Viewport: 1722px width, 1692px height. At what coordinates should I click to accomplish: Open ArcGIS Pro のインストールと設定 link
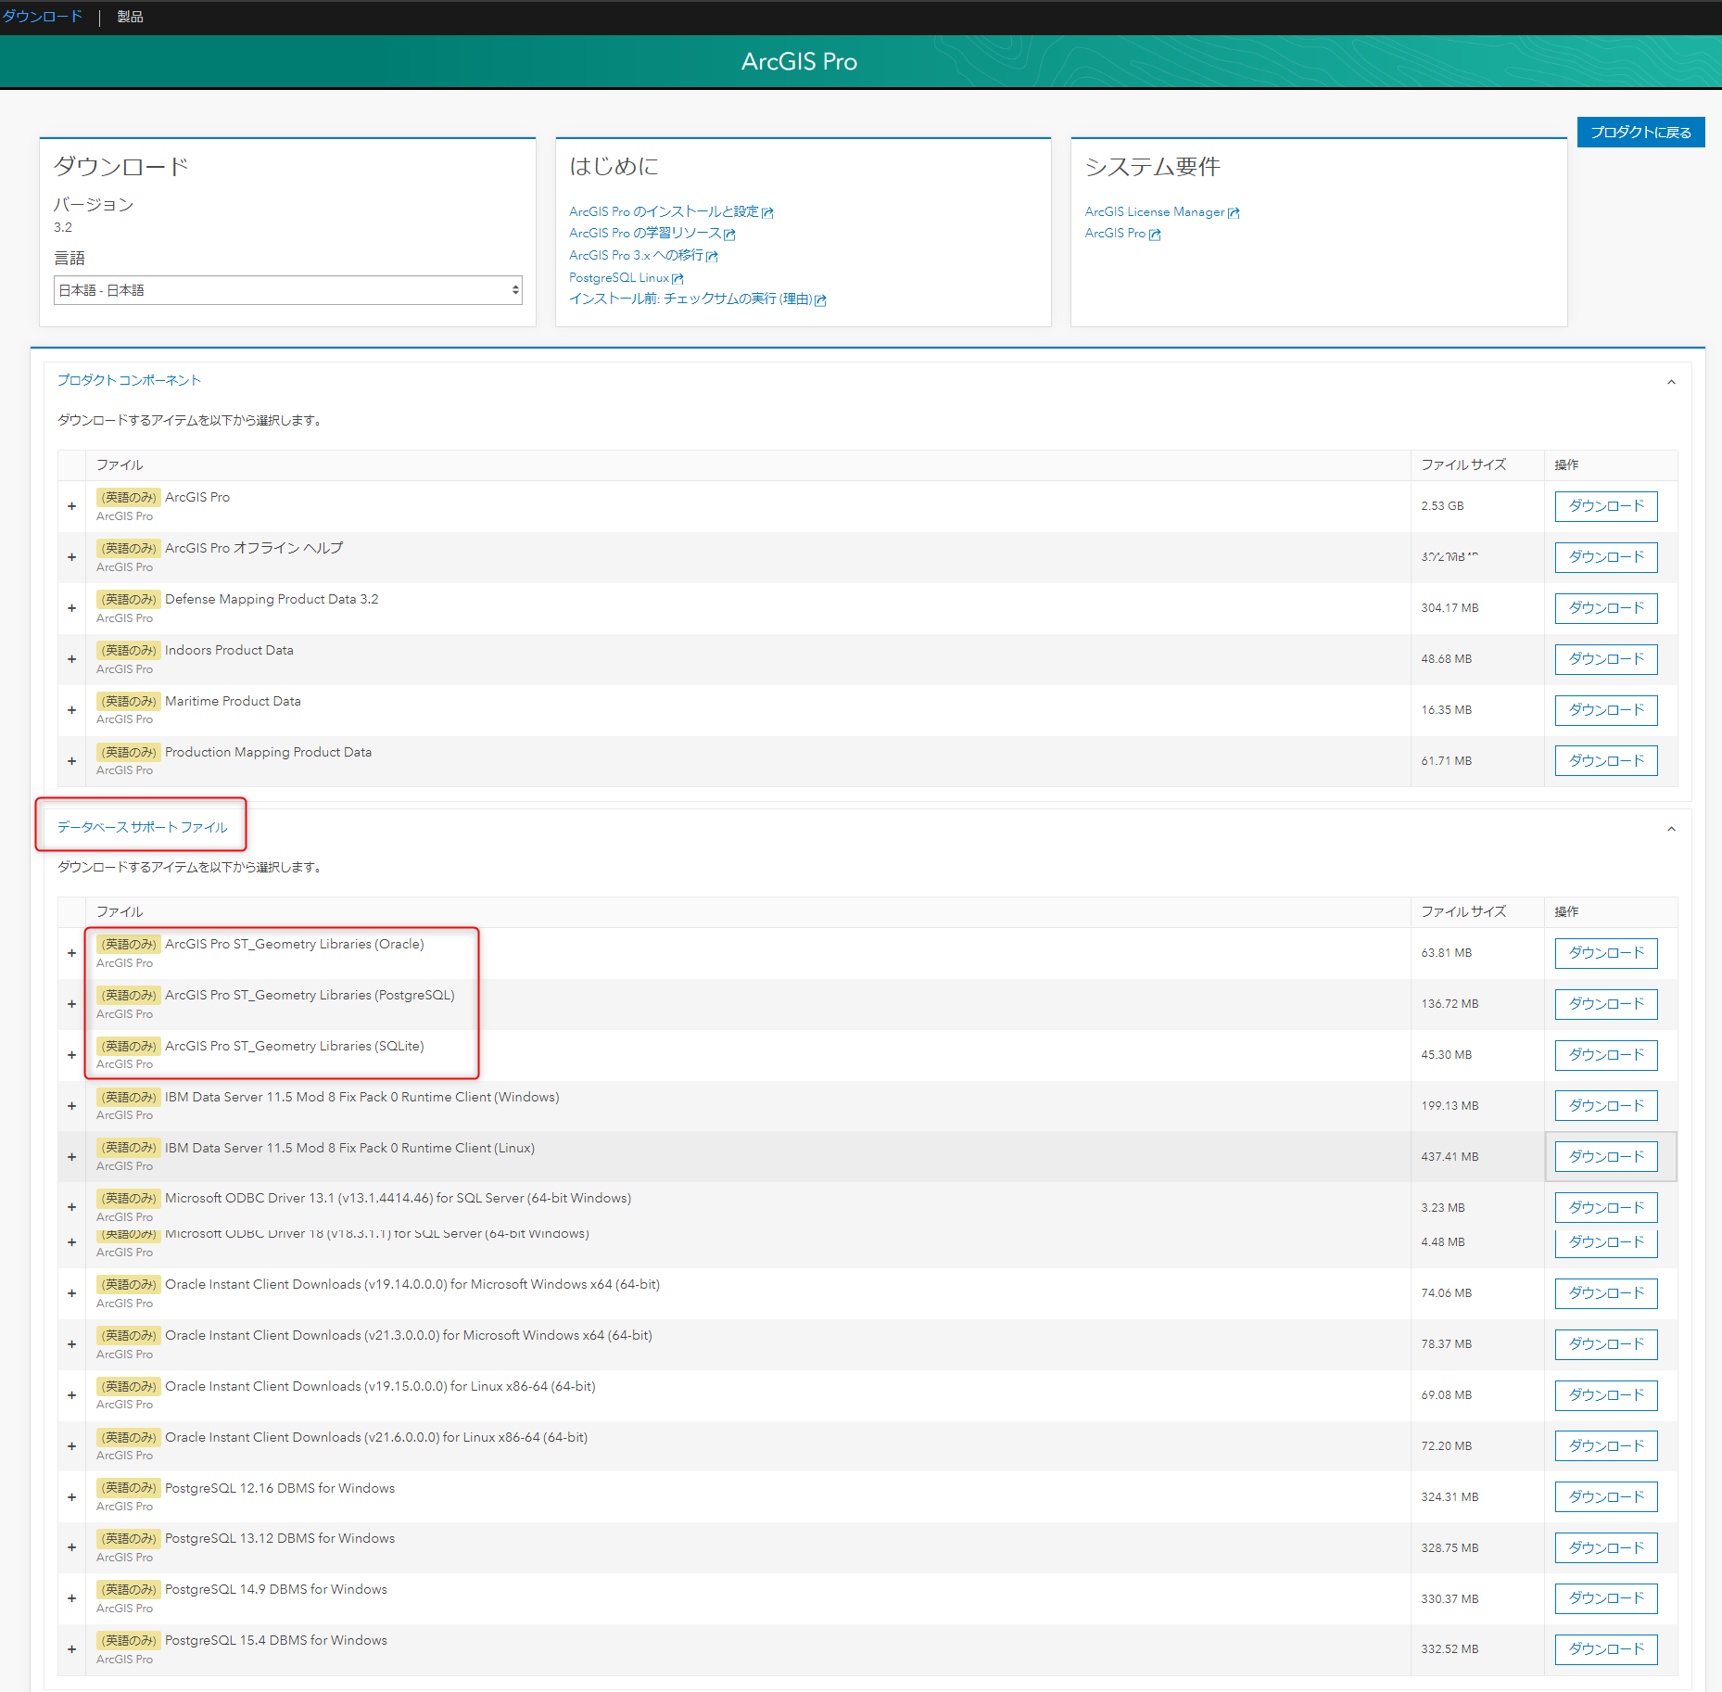pos(671,211)
